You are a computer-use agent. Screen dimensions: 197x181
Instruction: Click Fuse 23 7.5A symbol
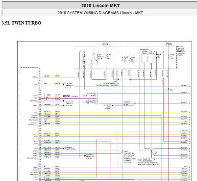click(x=168, y=57)
